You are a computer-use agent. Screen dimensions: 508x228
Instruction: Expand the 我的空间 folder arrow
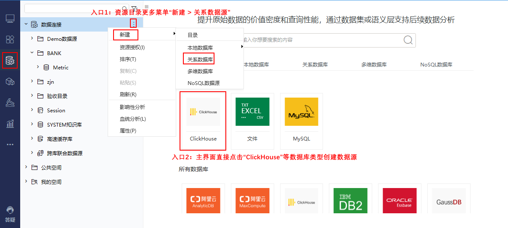pos(26,182)
